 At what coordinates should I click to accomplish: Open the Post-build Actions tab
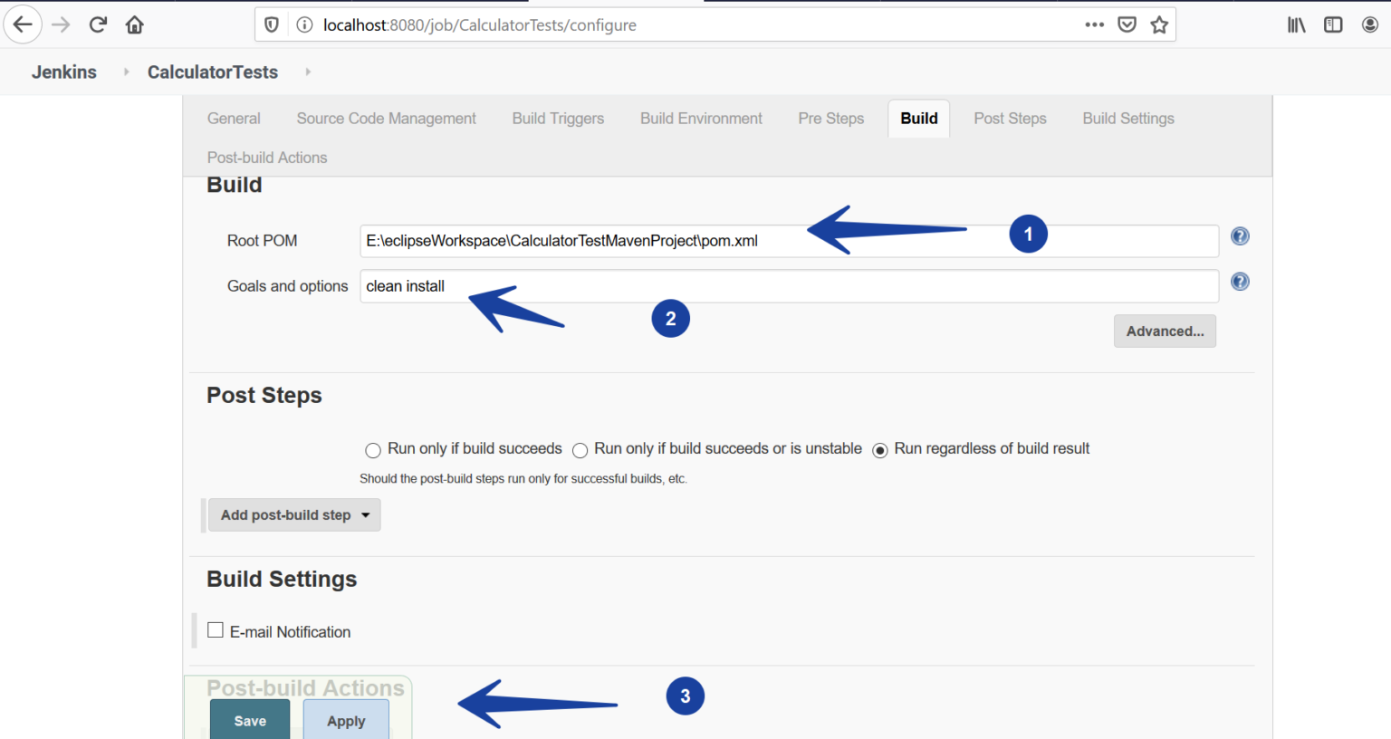tap(267, 157)
